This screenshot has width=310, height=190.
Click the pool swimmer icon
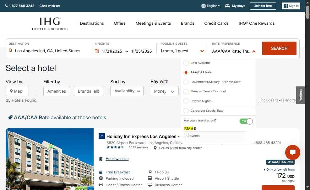[150, 172]
